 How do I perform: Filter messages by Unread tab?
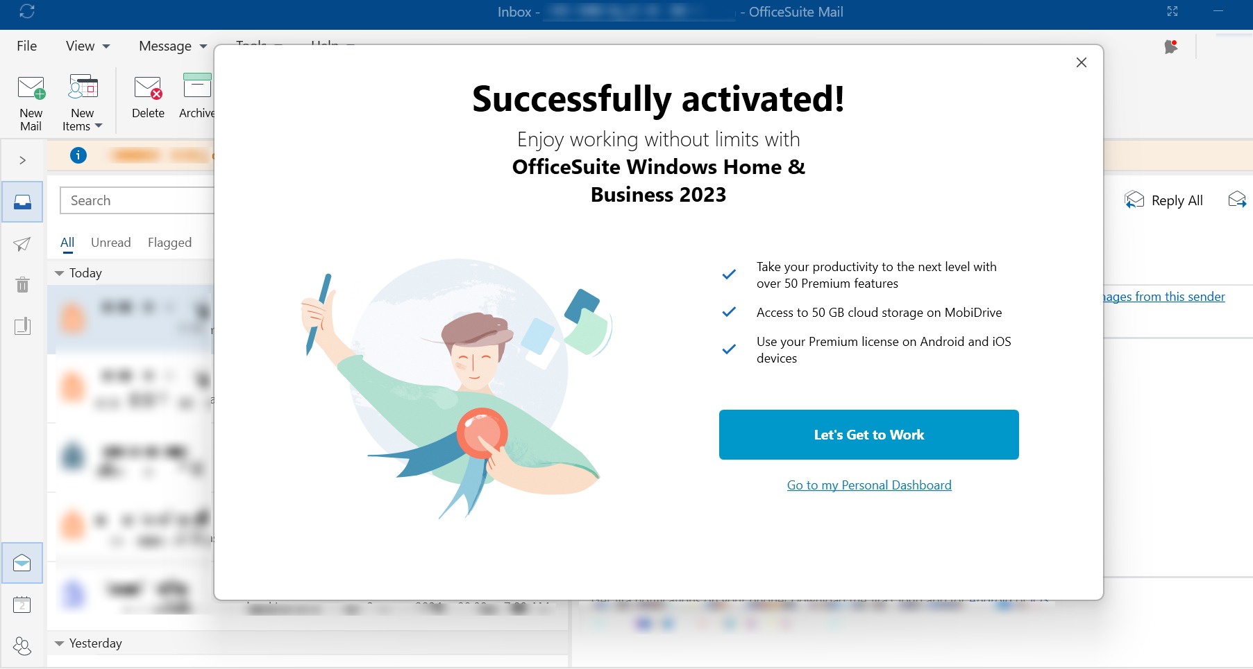(x=111, y=243)
